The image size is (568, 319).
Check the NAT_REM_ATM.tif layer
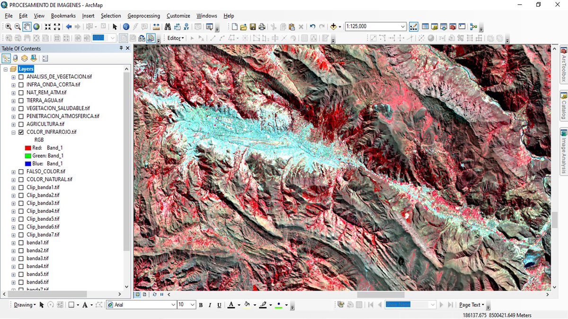pos(21,93)
